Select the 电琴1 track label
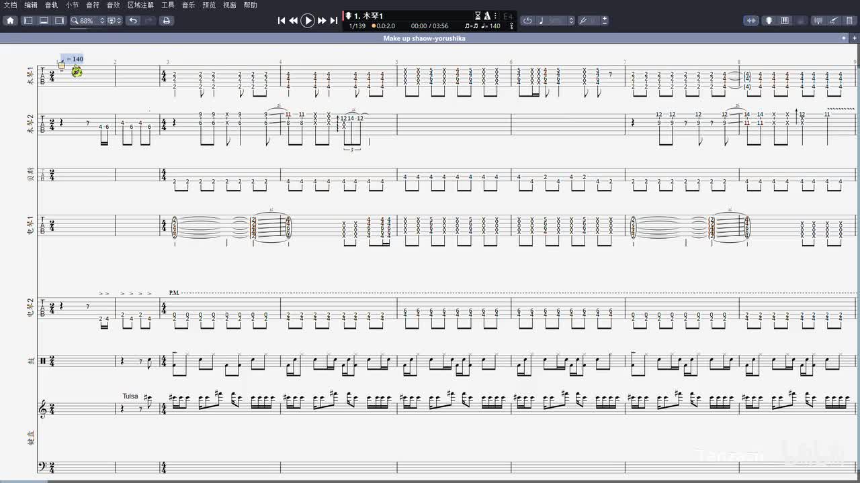 coord(30,225)
